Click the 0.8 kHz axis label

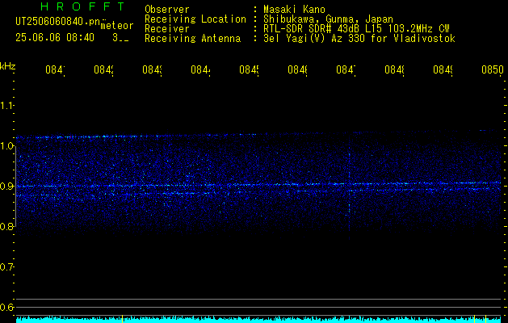[7, 226]
